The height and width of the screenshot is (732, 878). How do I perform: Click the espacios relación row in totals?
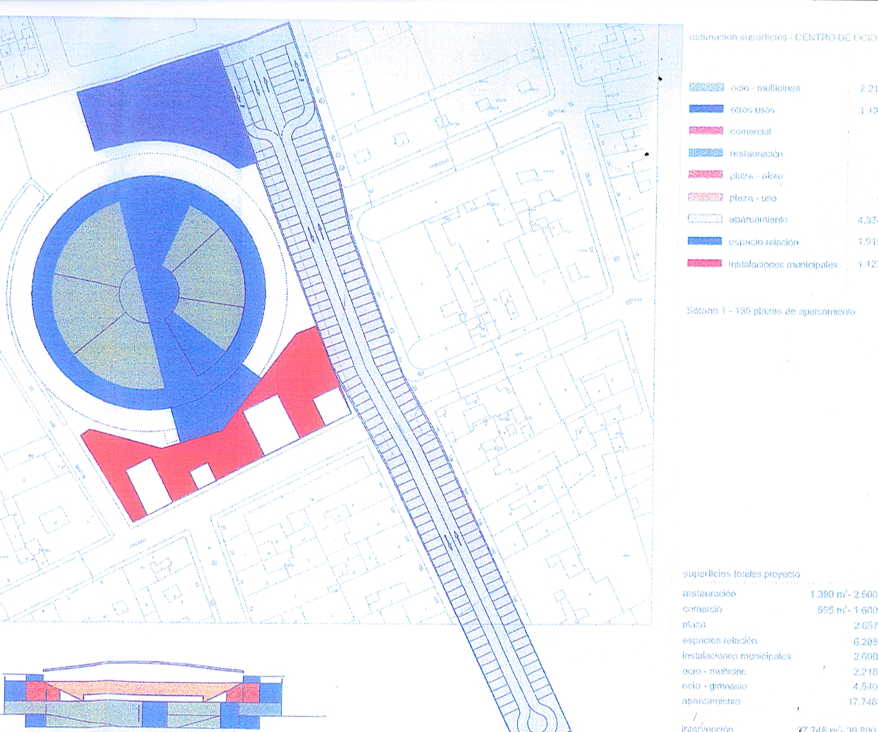(x=719, y=640)
